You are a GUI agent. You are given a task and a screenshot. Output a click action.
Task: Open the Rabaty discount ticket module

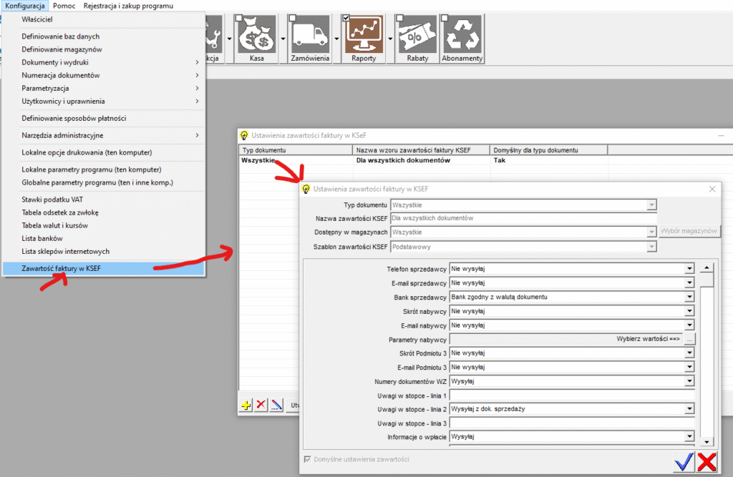417,37
